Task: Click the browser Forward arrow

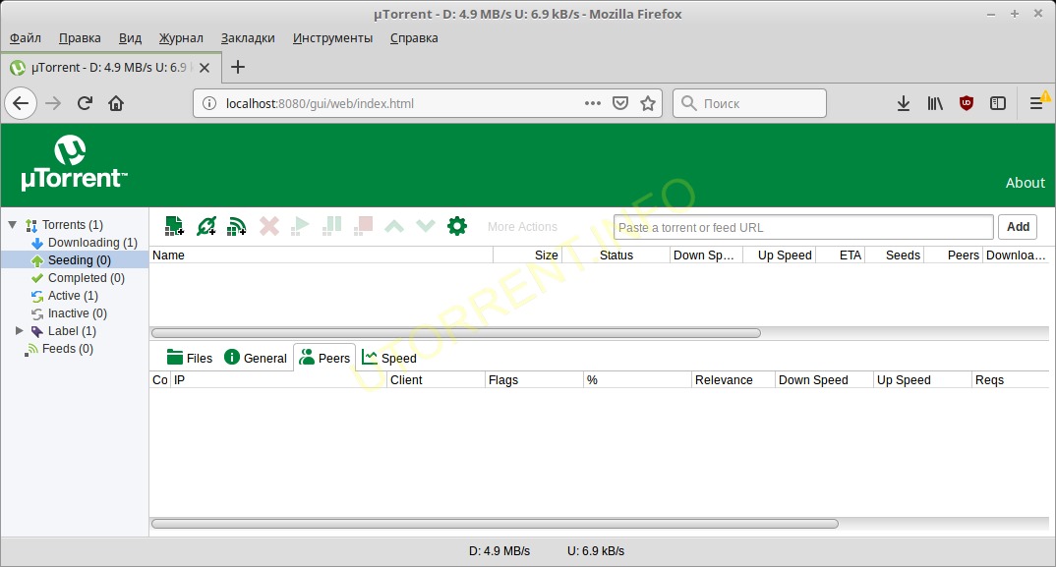Action: point(53,103)
